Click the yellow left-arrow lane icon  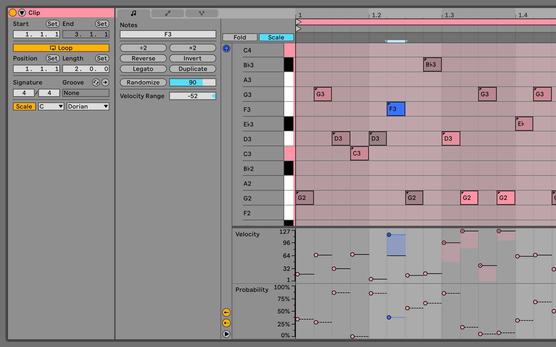226,312
